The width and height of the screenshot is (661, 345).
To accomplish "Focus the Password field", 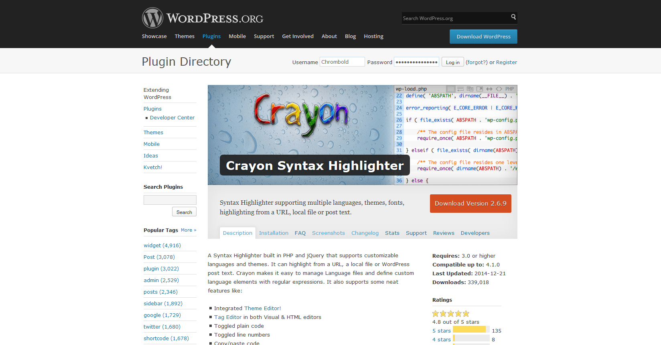I will pos(416,62).
